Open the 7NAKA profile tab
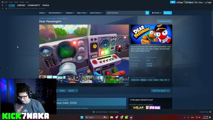This screenshot has height=120, width=213. click(x=46, y=5)
